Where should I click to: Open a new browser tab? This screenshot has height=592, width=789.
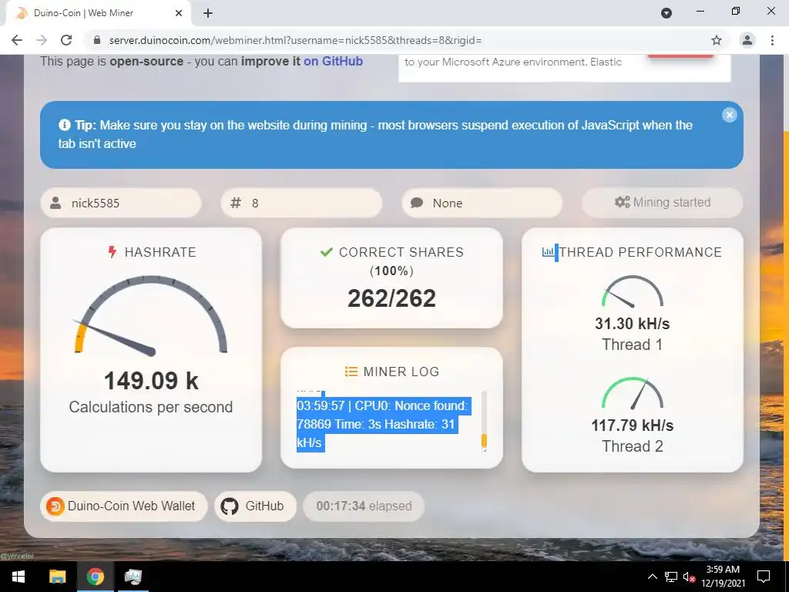coord(208,13)
